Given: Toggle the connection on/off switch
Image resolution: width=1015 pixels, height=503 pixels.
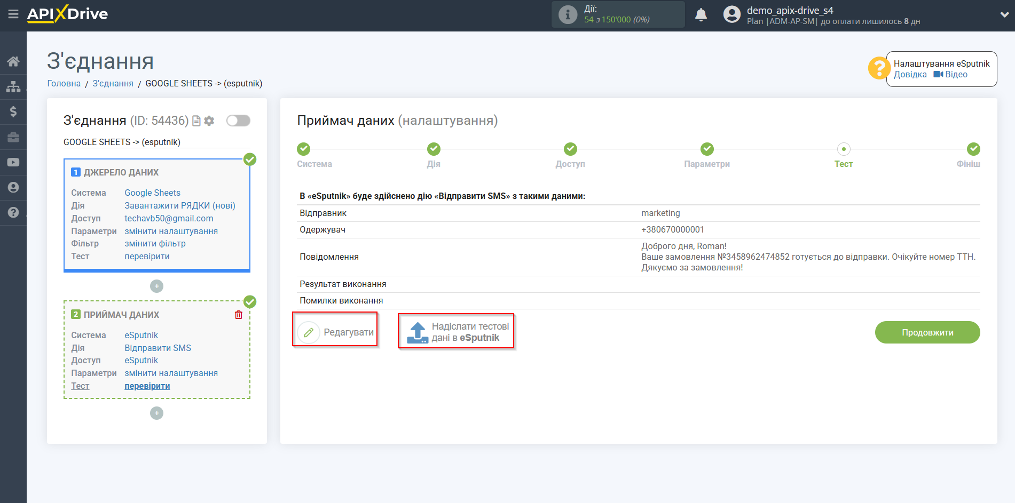Looking at the screenshot, I should click(x=238, y=121).
